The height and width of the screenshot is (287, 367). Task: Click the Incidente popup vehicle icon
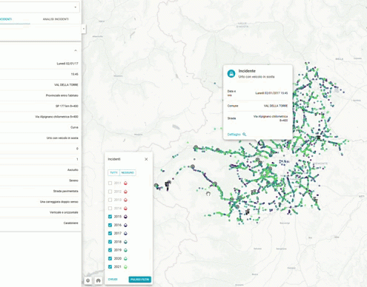click(x=231, y=73)
